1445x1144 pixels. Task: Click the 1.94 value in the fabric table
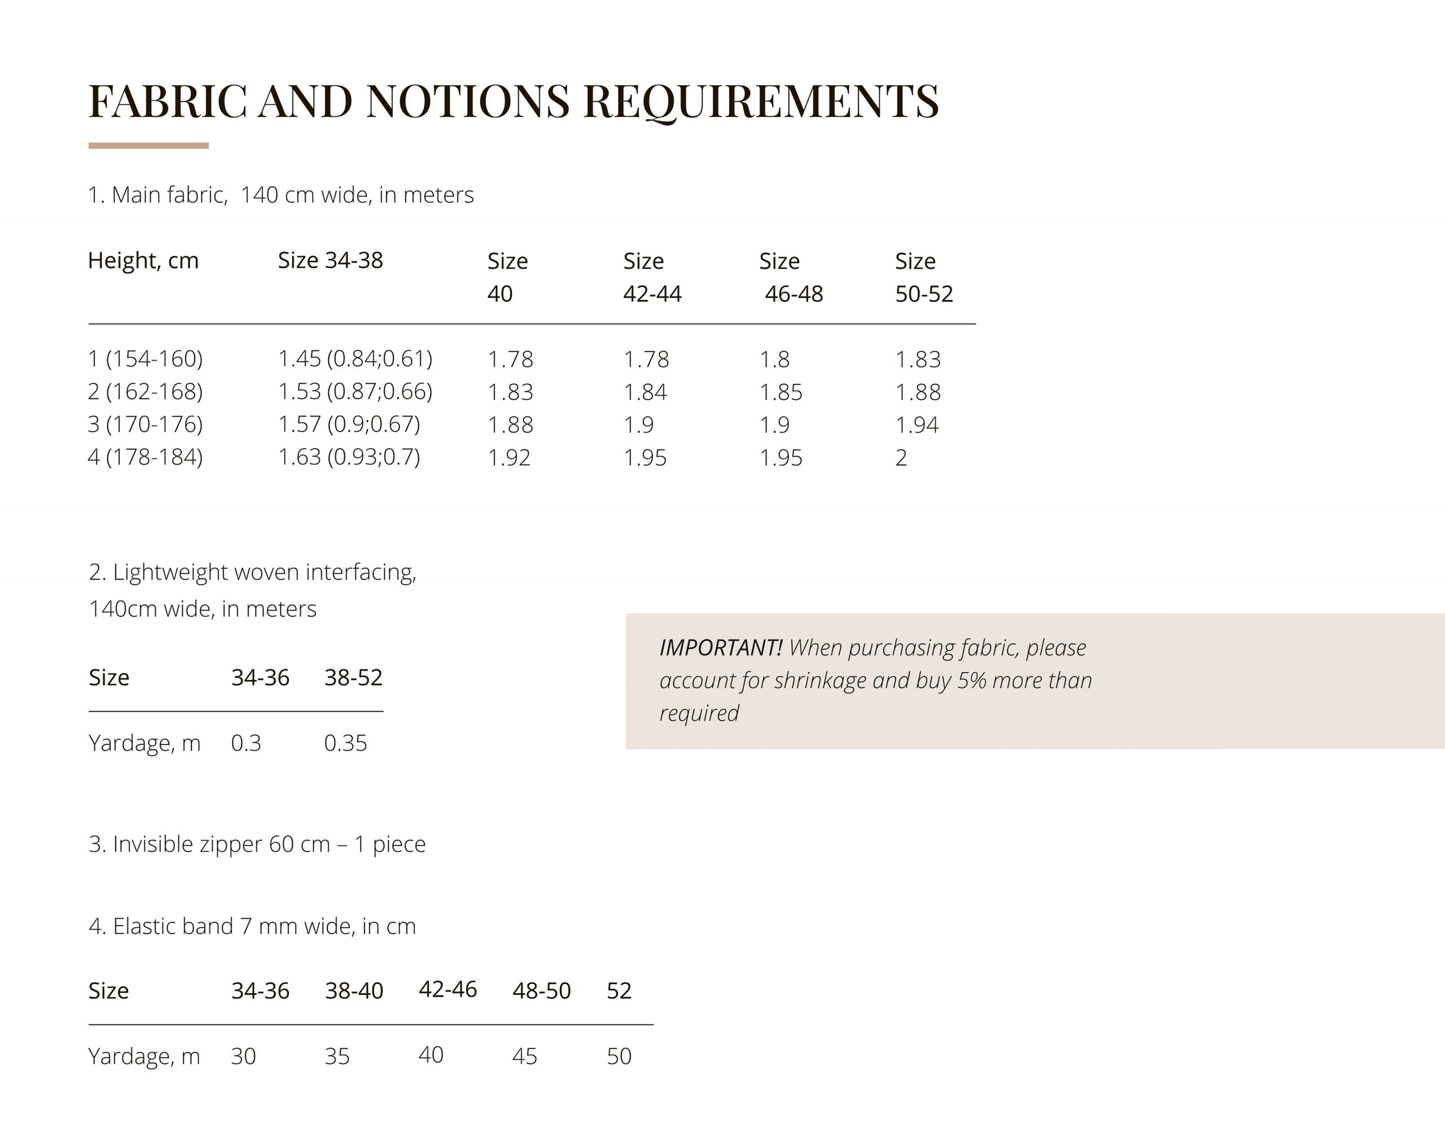[917, 424]
